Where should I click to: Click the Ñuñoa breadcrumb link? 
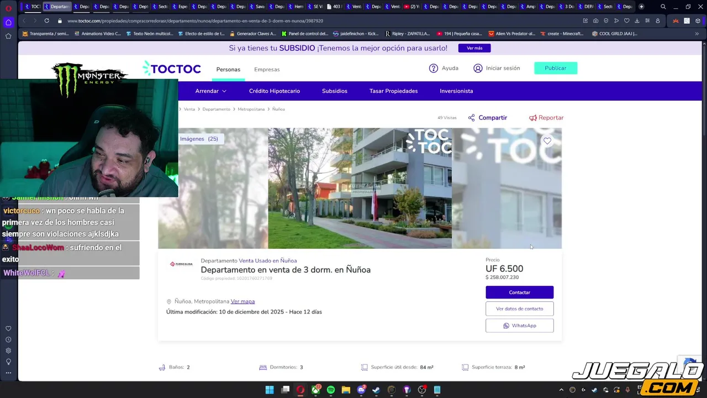tap(278, 109)
